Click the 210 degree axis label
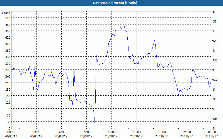 coord(8,83)
